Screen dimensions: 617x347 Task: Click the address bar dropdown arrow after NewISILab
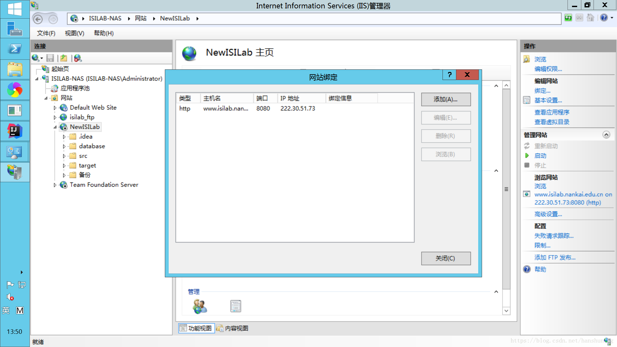coord(197,19)
